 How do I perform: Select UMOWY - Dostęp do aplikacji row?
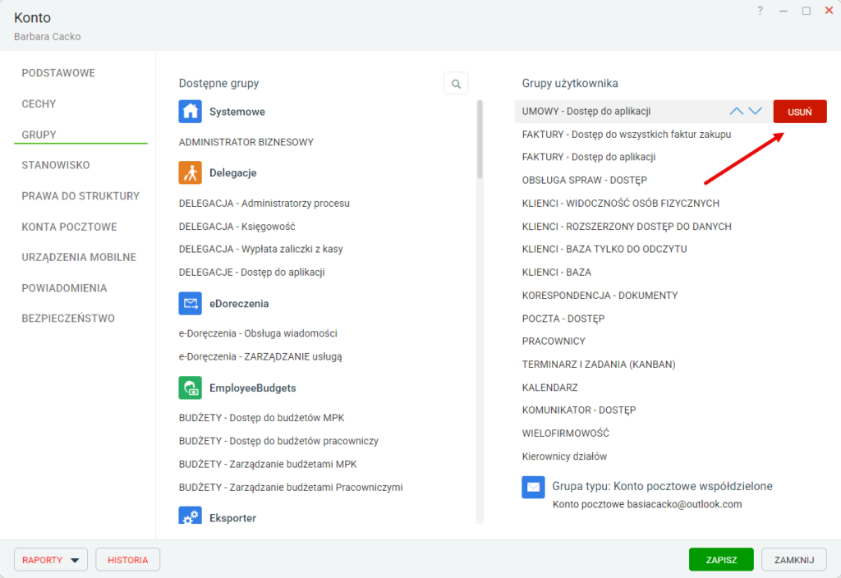[644, 112]
